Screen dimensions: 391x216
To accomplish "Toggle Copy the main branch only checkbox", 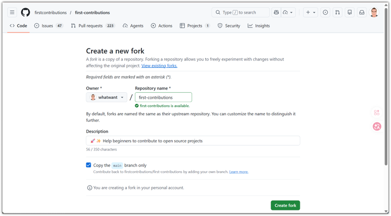I will (x=89, y=165).
